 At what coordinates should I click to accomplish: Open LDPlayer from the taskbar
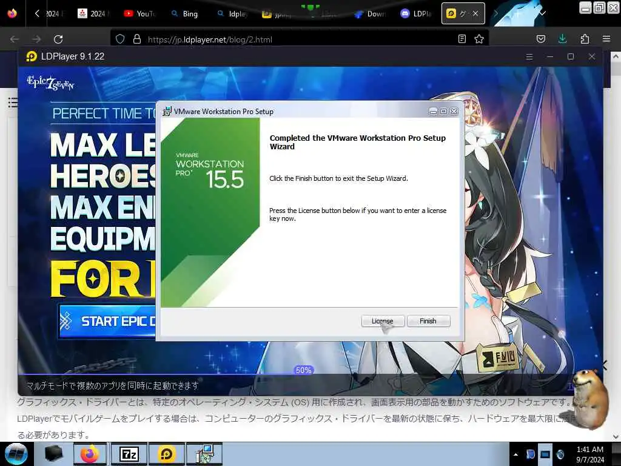click(167, 454)
